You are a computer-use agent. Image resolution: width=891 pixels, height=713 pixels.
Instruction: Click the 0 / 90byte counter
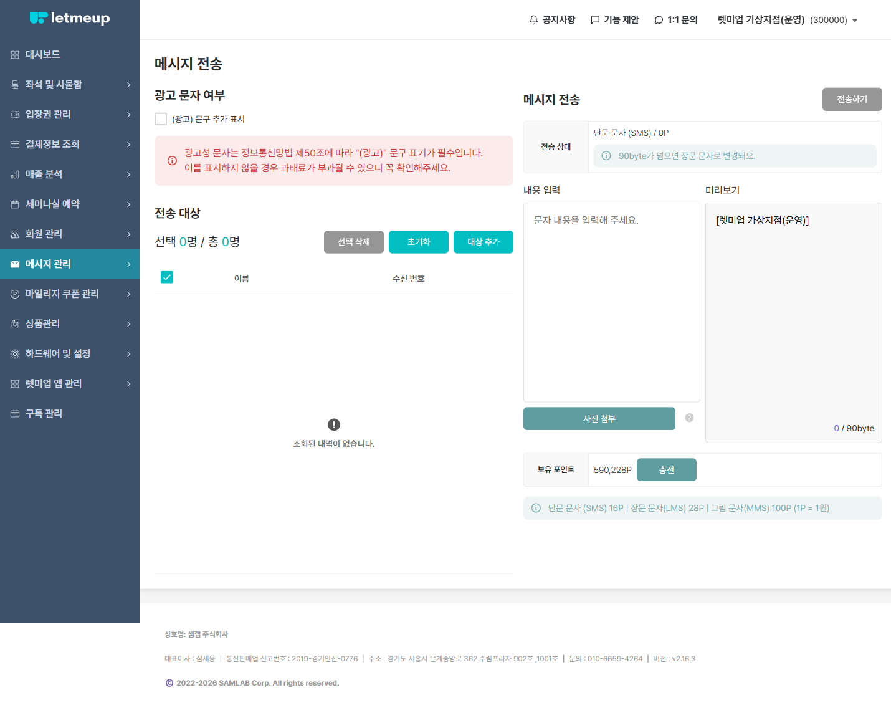click(x=854, y=428)
